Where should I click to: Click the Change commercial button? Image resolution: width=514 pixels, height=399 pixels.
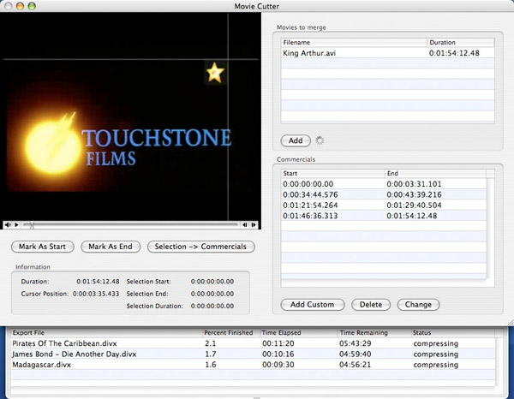(418, 305)
